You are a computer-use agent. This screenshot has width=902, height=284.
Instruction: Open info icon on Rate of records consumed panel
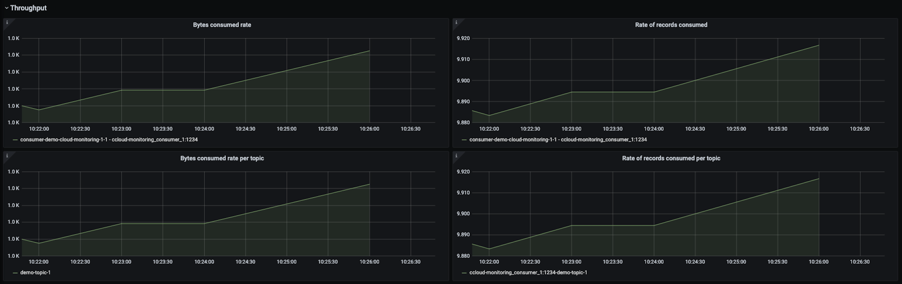(x=456, y=22)
